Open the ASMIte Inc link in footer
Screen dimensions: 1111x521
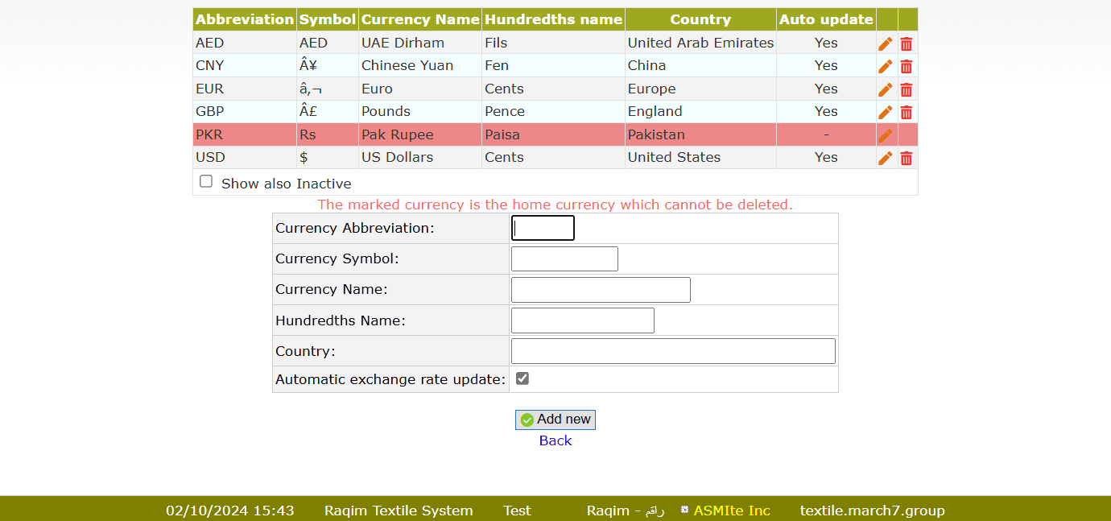[x=731, y=511]
